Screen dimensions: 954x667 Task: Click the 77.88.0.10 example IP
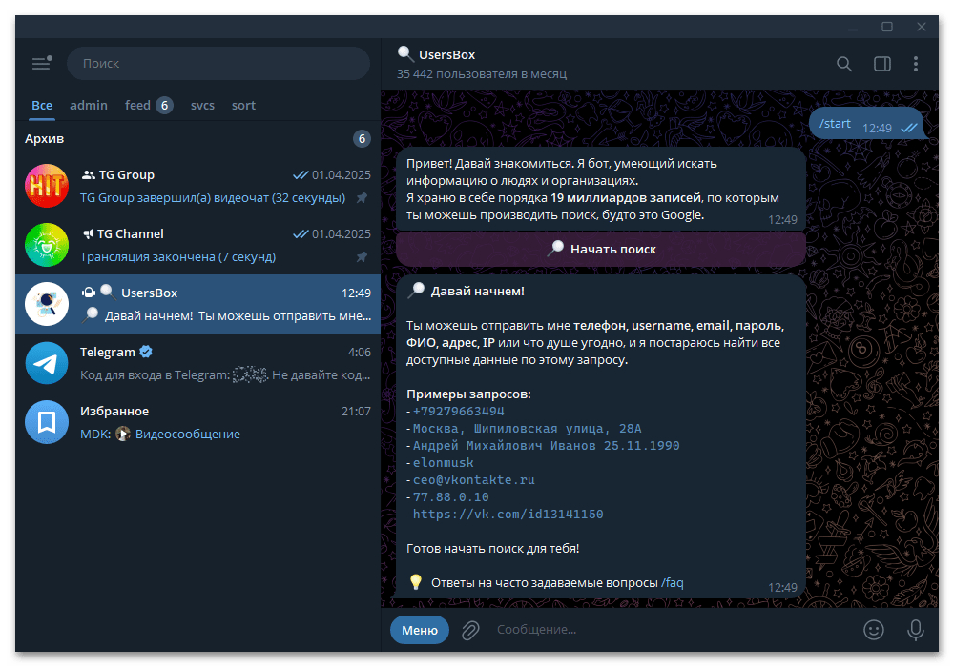(451, 496)
